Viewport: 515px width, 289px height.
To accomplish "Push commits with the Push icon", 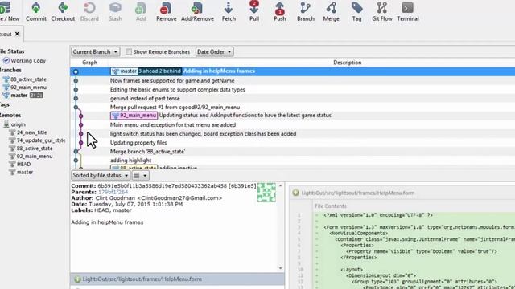I will (280, 11).
